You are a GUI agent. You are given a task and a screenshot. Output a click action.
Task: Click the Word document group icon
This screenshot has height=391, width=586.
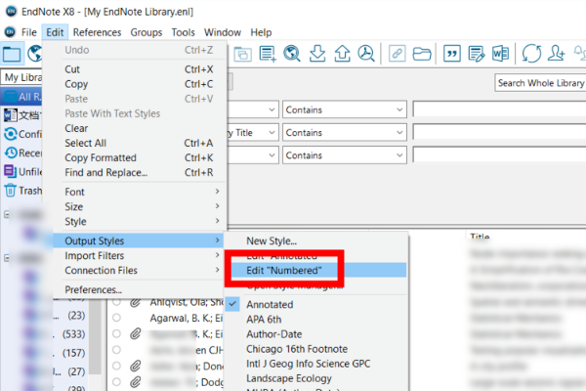click(x=10, y=115)
